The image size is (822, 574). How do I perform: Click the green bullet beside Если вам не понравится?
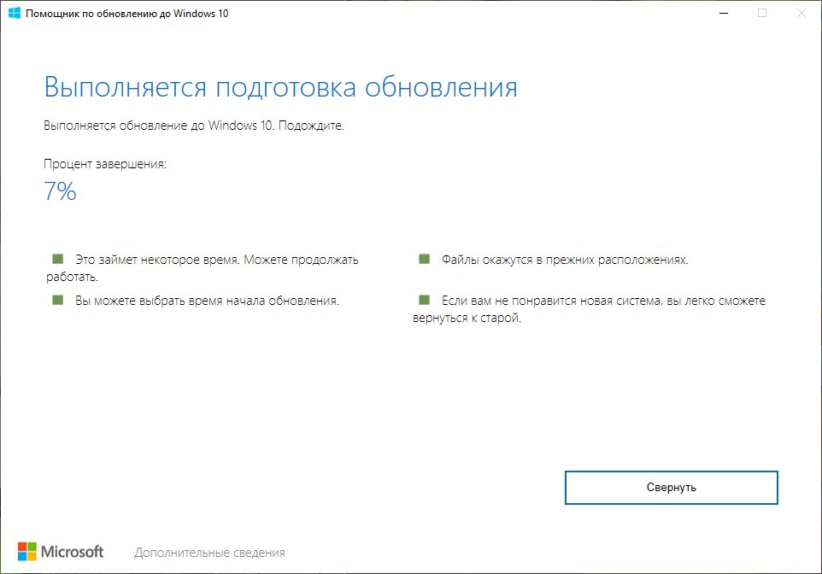424,300
